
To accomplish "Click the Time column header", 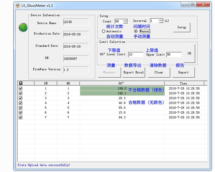I will [183, 83].
